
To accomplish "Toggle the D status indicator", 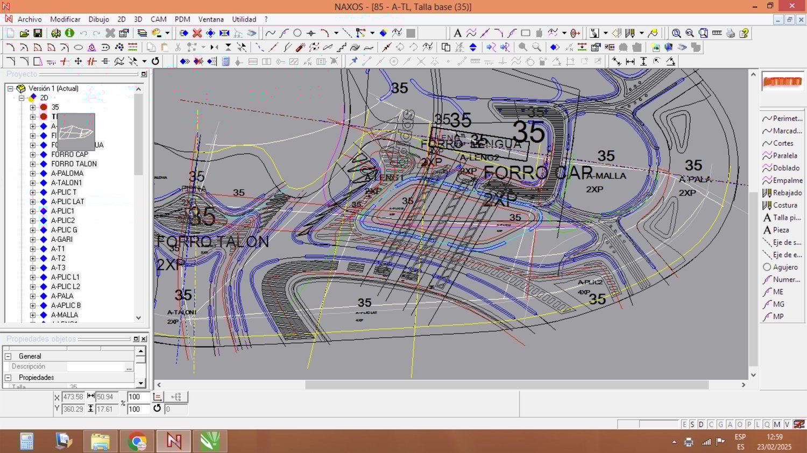I will (701, 425).
